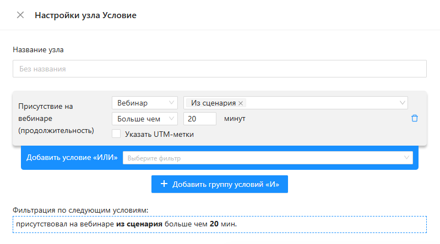This screenshot has width=440, height=244.
Task: Click the minutes field showing 20
Action: pyautogui.click(x=199, y=119)
